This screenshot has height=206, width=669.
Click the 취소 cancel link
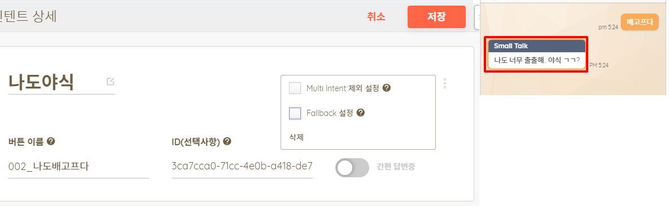(376, 16)
